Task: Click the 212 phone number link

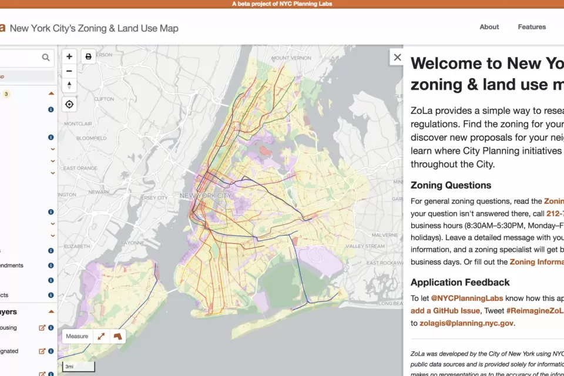Action: click(x=555, y=214)
